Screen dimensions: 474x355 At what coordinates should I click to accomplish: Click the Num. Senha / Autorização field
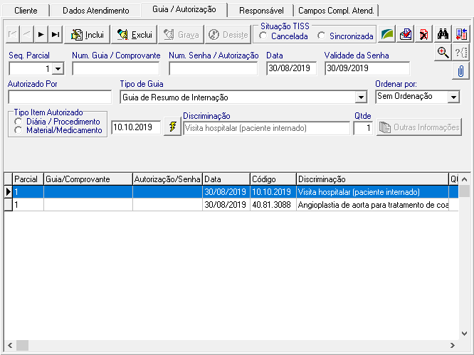pos(214,68)
